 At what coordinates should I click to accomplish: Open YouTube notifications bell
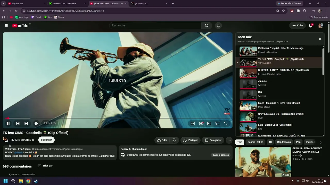(311, 26)
